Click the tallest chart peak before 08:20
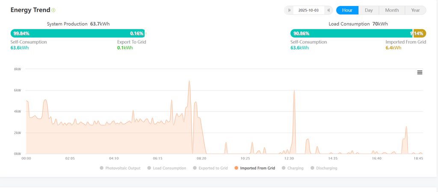This screenshot has height=192, width=438. (x=189, y=81)
